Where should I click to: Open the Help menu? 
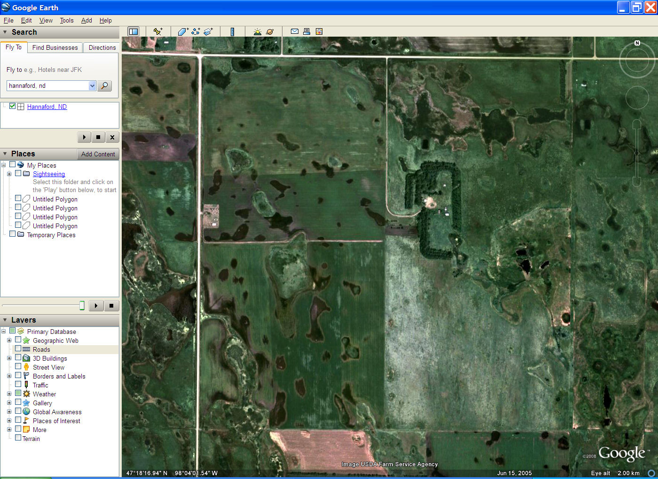point(106,20)
